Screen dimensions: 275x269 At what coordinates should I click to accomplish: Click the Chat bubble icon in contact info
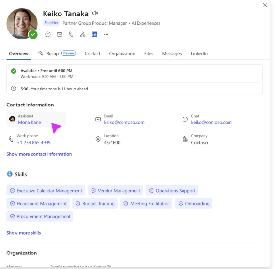point(185,120)
